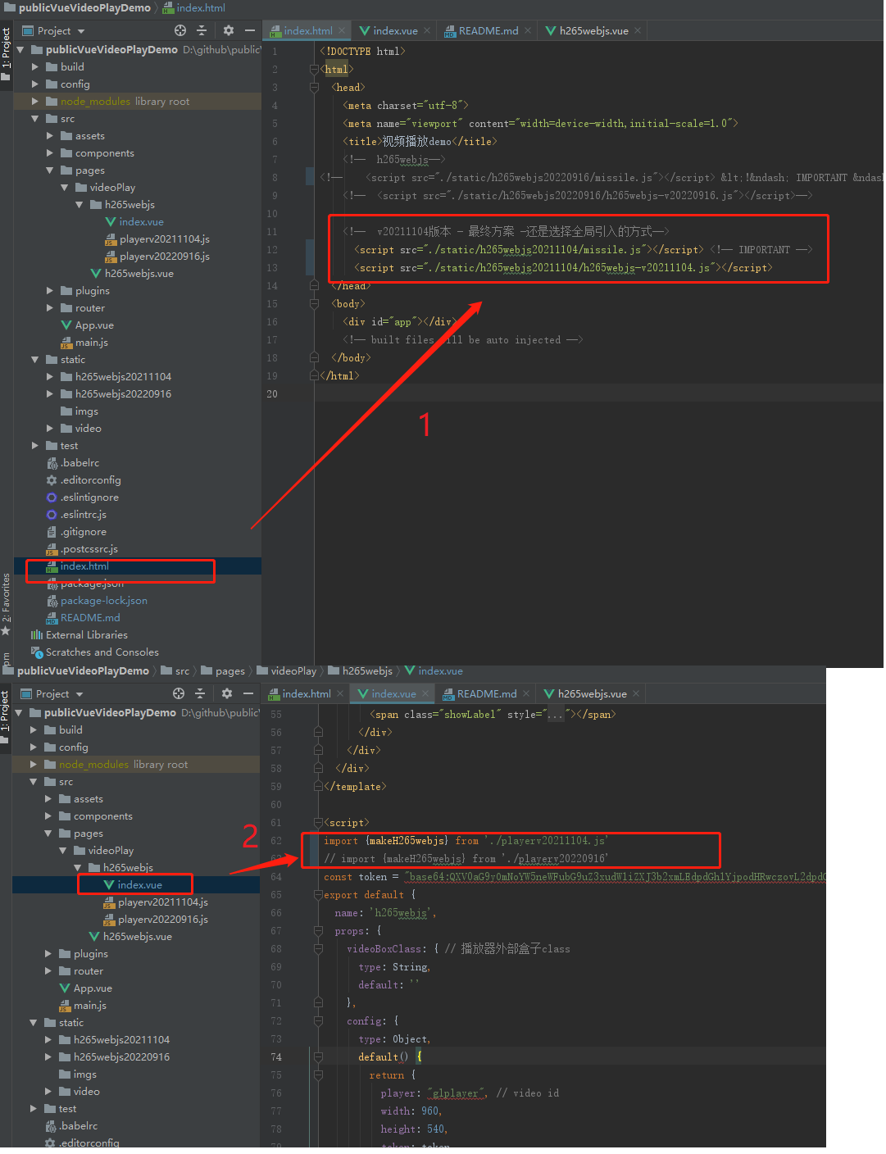Click index.html breadcrumb in upper title bar
Image resolution: width=886 pixels, height=1154 pixels.
(x=194, y=7)
